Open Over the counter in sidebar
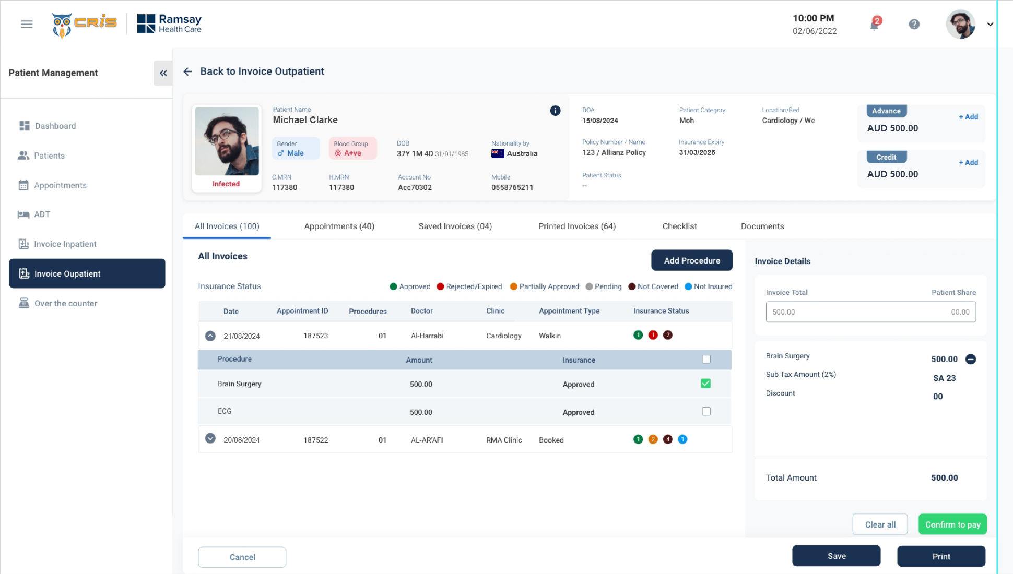The height and width of the screenshot is (574, 1013). point(66,303)
